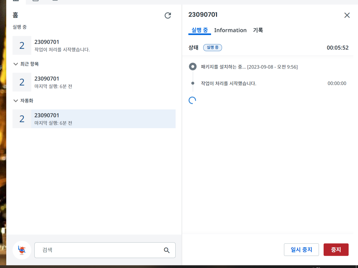
Task: Select running item 23090701 with 작업이 처리를 시작했습니다
Action: tap(94, 46)
